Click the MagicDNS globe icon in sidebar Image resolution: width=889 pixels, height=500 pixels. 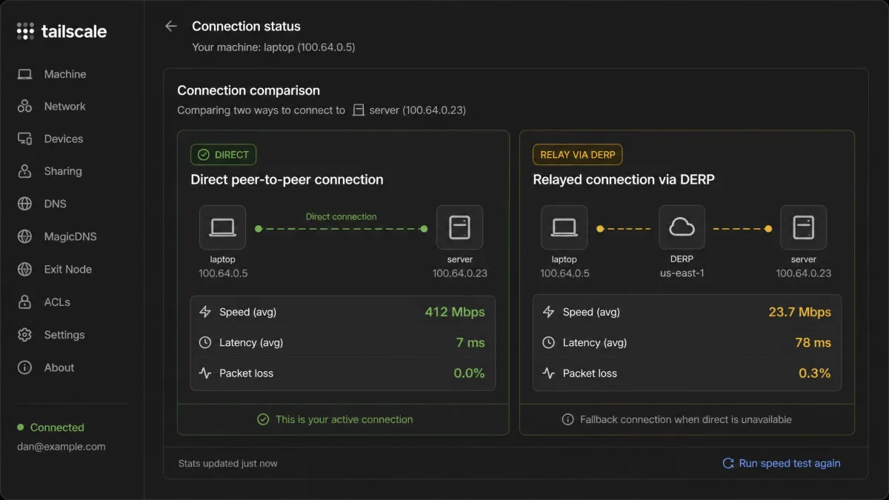(x=24, y=237)
